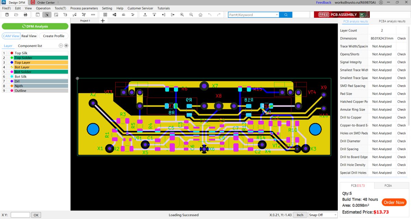Click the Save icon in toolbar
The width and height of the screenshot is (411, 219).
point(7,15)
